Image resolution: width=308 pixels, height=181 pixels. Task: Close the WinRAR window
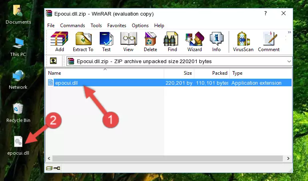point(284,13)
